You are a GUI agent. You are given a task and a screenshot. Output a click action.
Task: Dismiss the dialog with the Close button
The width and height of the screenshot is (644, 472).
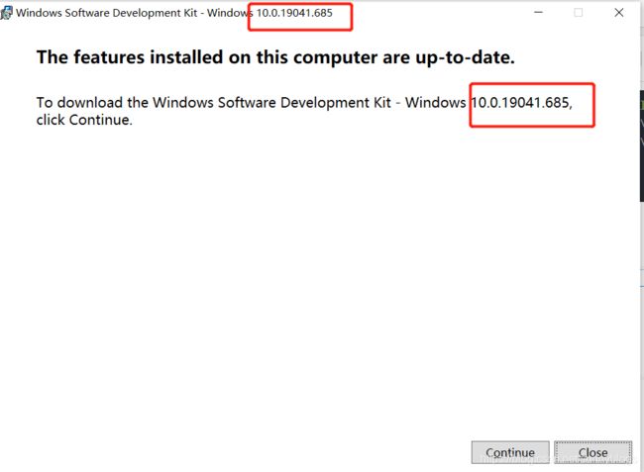point(592,452)
